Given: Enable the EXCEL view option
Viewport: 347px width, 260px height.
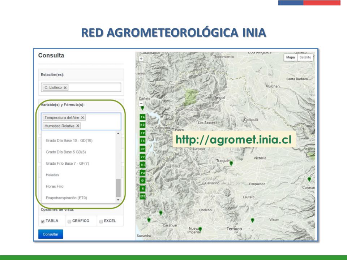Looking at the screenshot, I should point(101,221).
